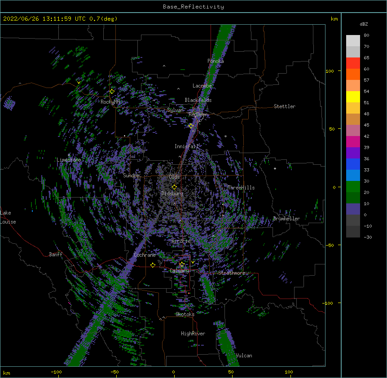
Task: Click the white asterisk marker east of Innisfail
Action: (225, 136)
